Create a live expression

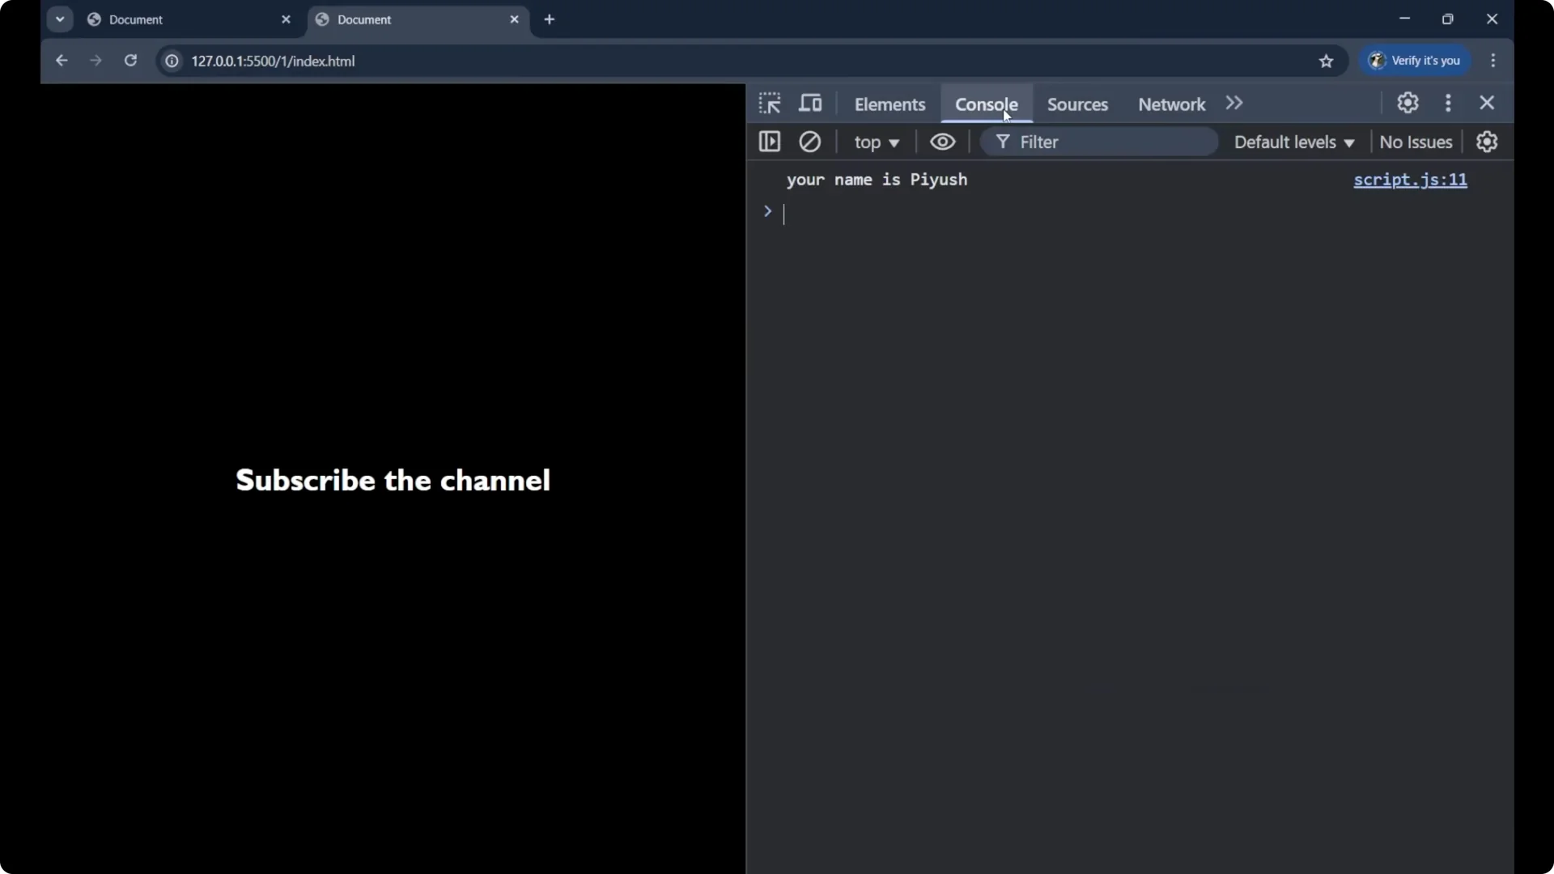(x=942, y=142)
